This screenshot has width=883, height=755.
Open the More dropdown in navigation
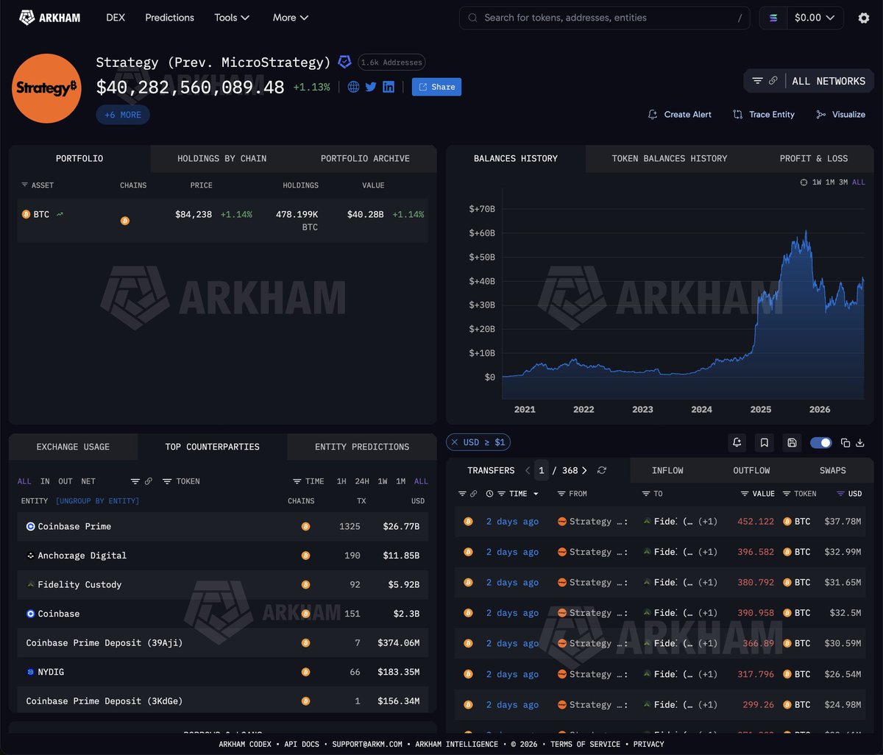[x=291, y=18]
